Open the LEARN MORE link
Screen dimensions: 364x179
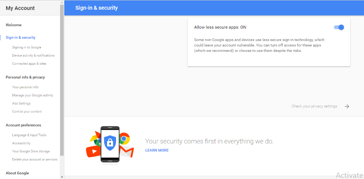click(x=157, y=150)
